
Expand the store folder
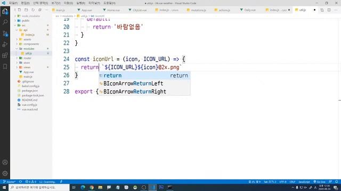tap(27, 63)
